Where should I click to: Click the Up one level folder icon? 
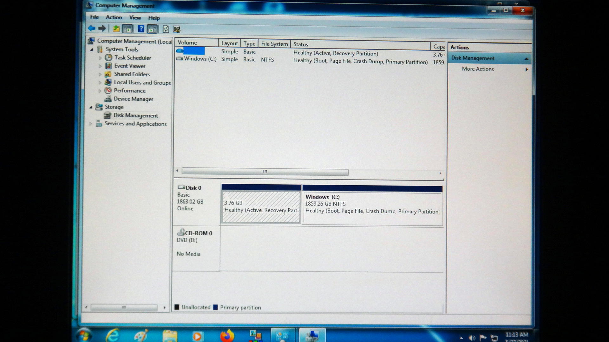tap(116, 29)
